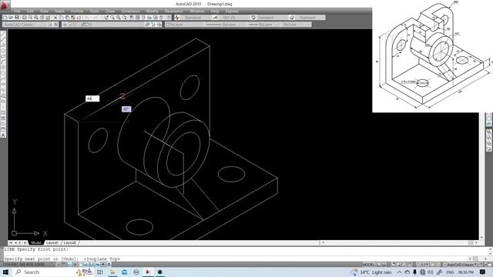Click the Help icon in Standard toolbar
This screenshot has height=277, width=493.
coord(168,18)
